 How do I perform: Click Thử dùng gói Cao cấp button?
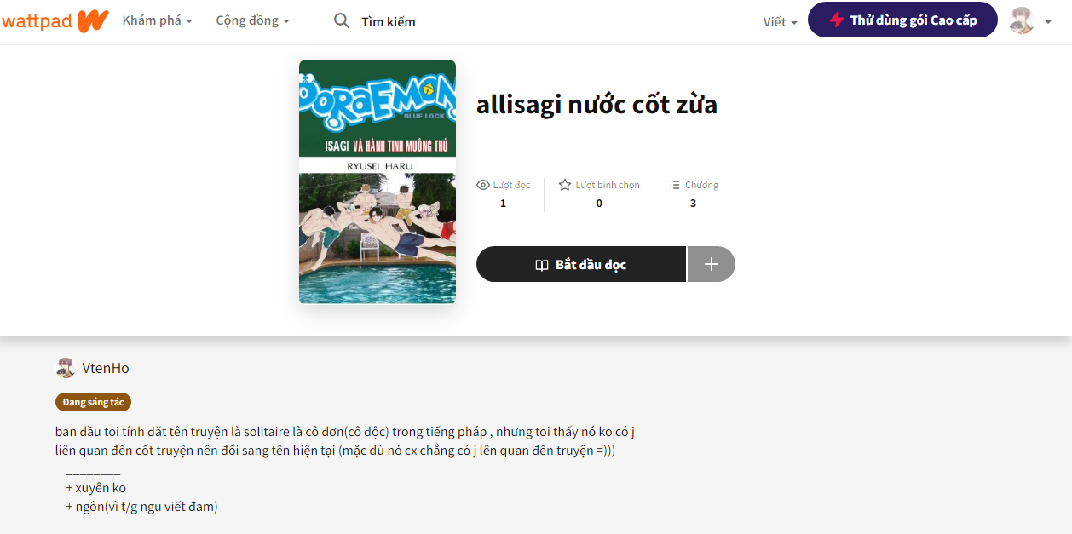point(902,20)
